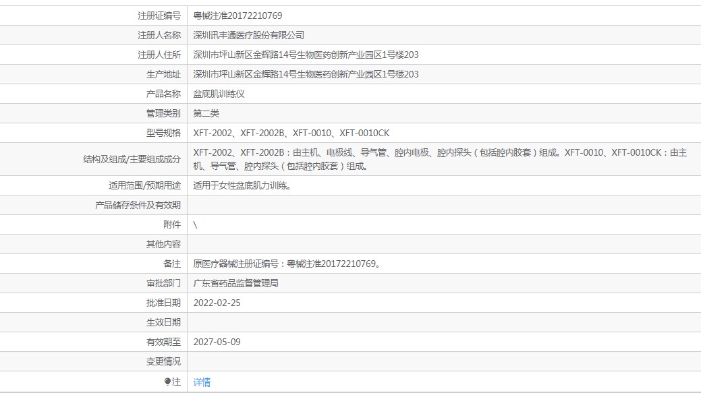Image resolution: width=701 pixels, height=395 pixels.
Task: Select the structure description beginning XFT-2002、XFT-2002B：由主机
Action: tap(440, 159)
